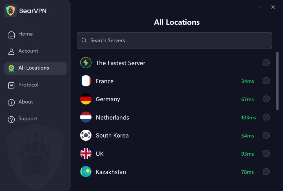Click the UK flag icon
The height and width of the screenshot is (191, 283).
tap(86, 153)
